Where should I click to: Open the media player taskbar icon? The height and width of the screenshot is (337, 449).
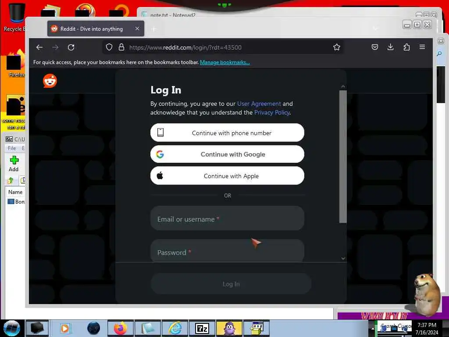[65, 328]
